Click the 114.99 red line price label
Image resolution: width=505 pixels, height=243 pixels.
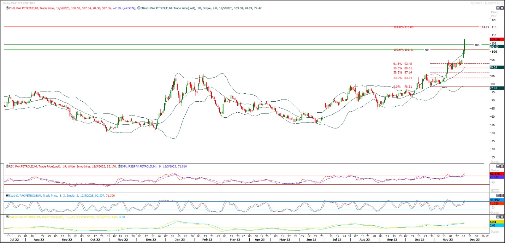coord(484,27)
